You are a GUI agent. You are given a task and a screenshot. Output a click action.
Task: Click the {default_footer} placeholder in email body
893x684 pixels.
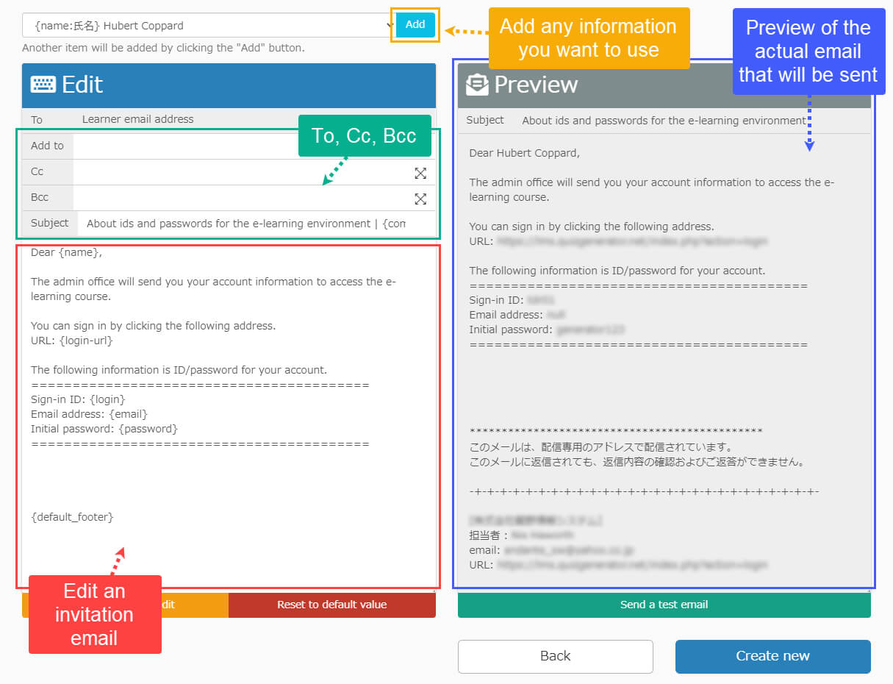(72, 517)
